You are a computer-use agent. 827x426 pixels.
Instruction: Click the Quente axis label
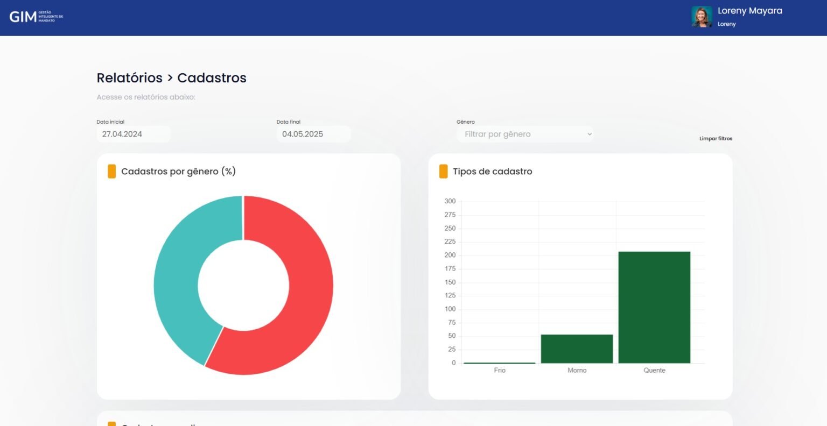(654, 371)
